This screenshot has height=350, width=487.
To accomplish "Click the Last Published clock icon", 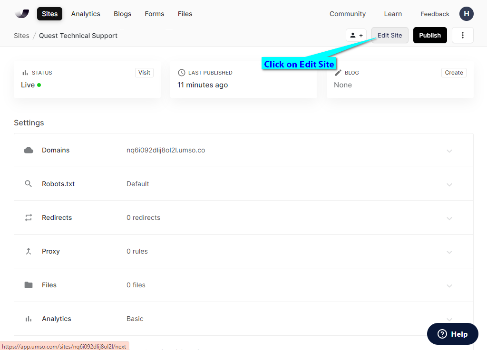I will pos(181,73).
